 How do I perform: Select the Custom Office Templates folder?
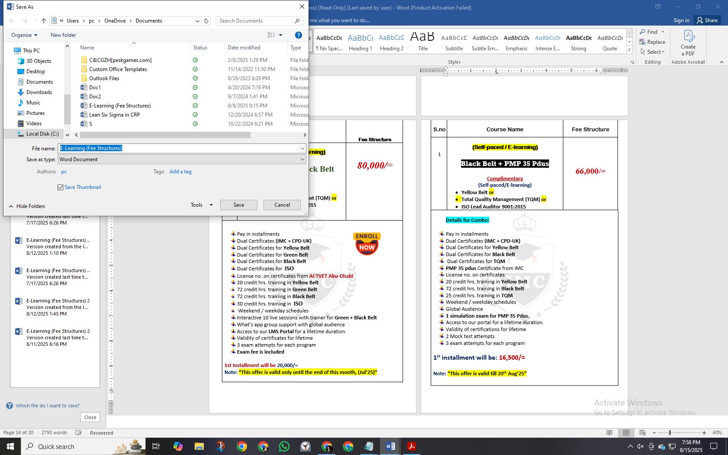[x=118, y=69]
